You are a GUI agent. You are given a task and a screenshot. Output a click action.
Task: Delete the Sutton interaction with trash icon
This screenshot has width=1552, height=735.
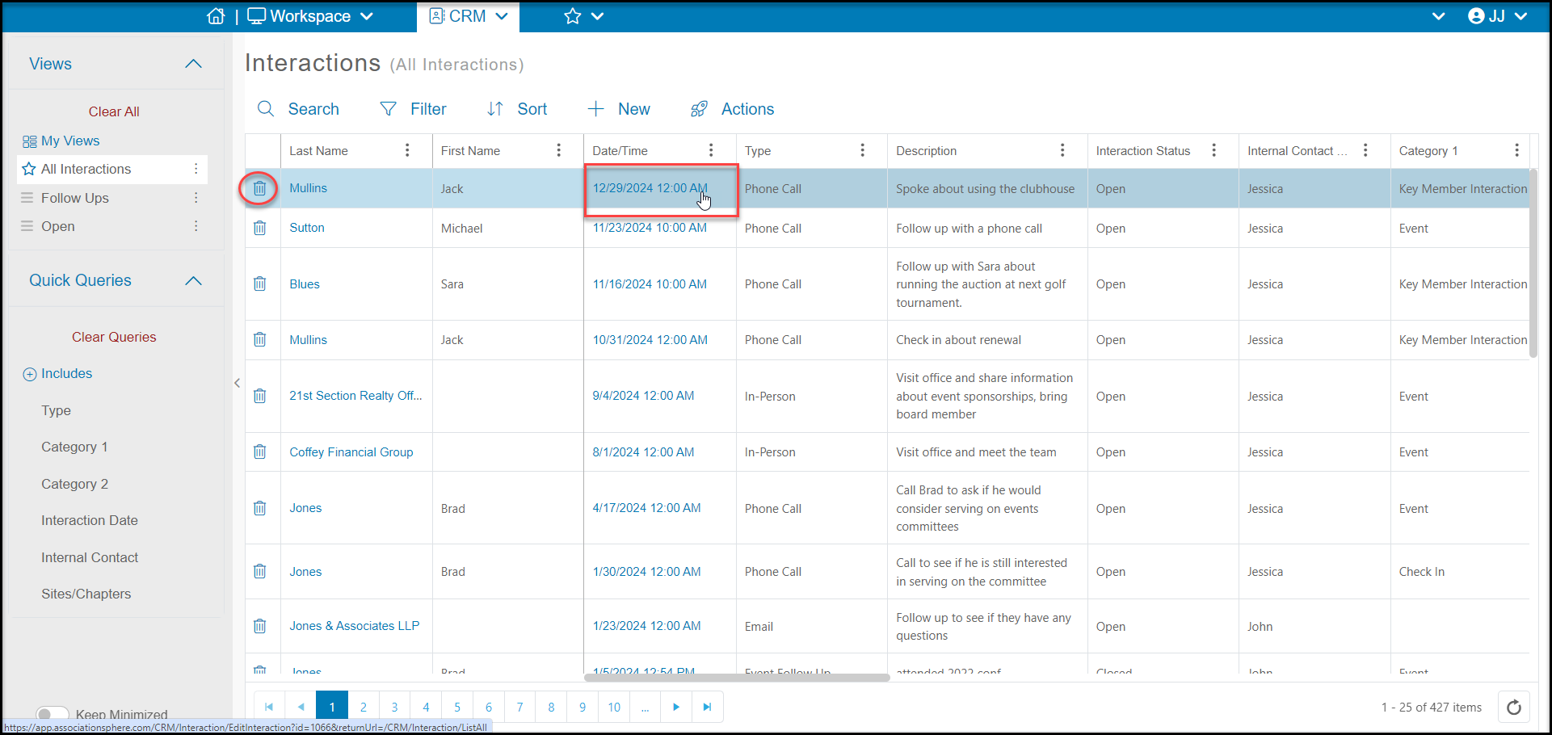pos(259,228)
